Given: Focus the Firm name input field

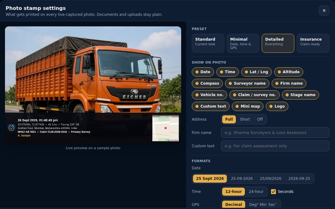Looking at the screenshot, I should point(275,133).
